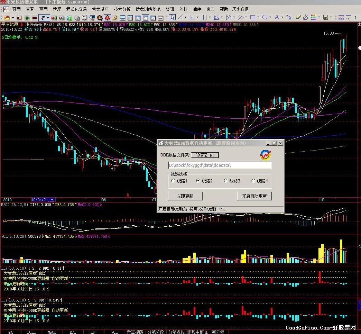Select the polygon circle drawing tool
Image resolution: width=361 pixels, height=334 pixels.
265,17
